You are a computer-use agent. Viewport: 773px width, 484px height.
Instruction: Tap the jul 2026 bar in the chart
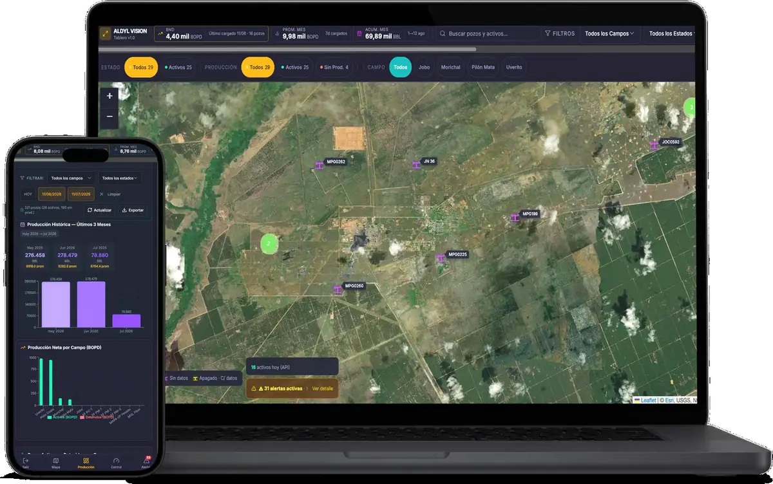[126, 321]
